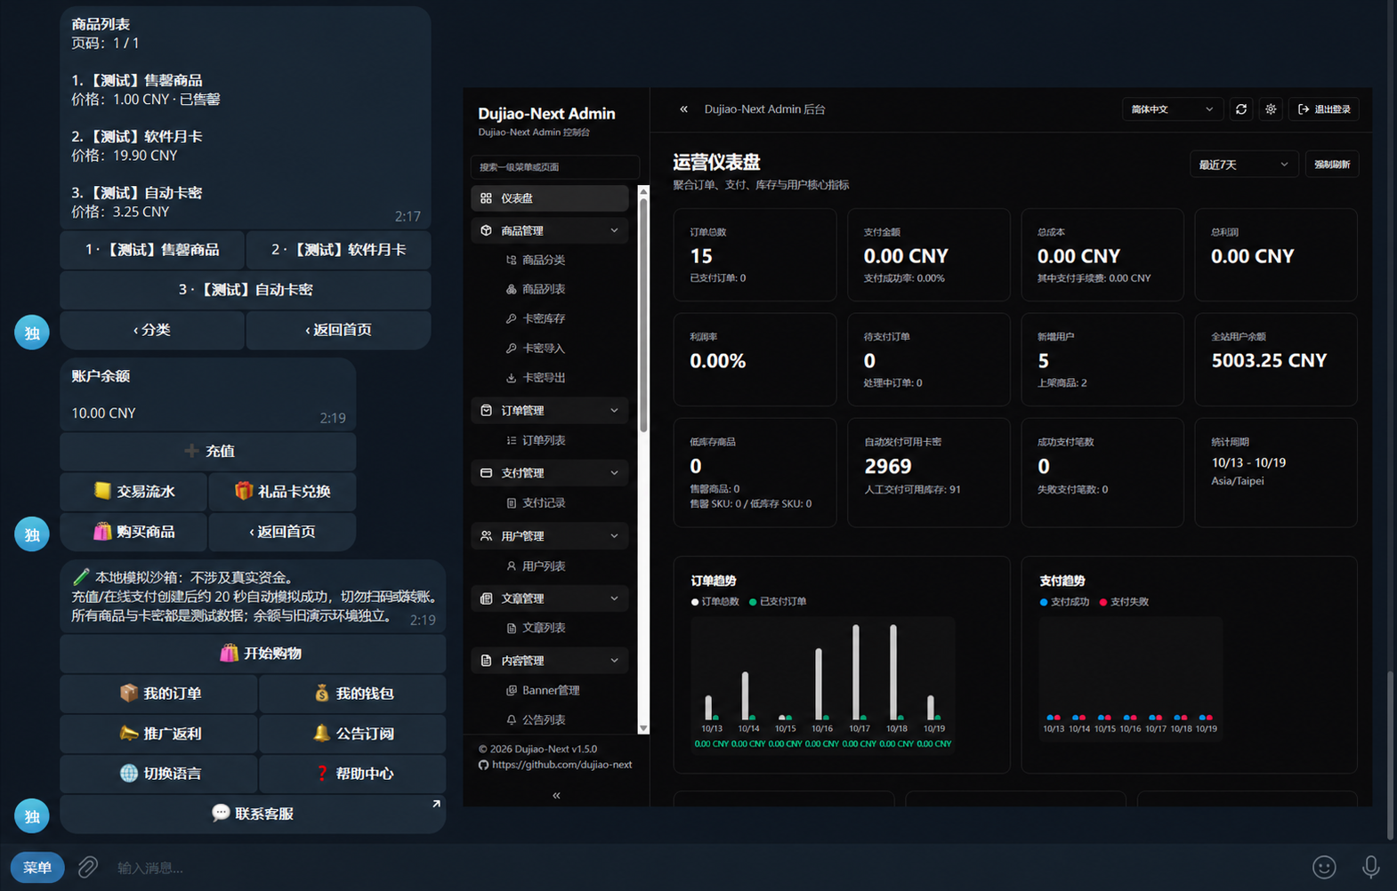Click the 强制刷新 button
The image size is (1397, 891).
1332,165
